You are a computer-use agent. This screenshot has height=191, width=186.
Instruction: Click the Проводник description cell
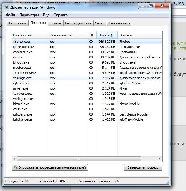(x=128, y=52)
